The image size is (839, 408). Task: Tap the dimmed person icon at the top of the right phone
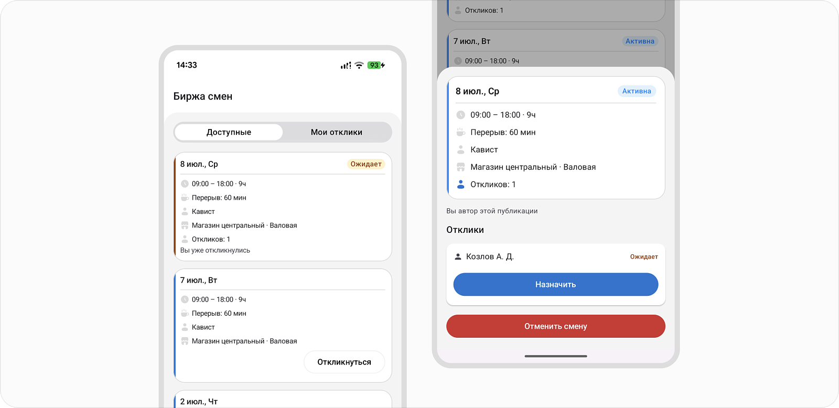pyautogui.click(x=458, y=10)
